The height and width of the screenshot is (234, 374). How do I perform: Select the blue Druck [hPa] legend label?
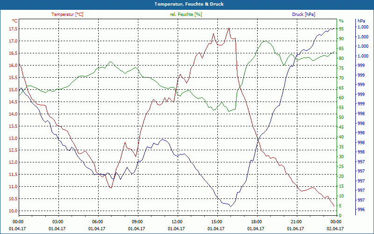[303, 15]
